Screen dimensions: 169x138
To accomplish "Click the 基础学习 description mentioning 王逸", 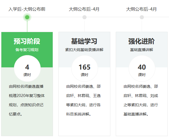I will [84, 100].
